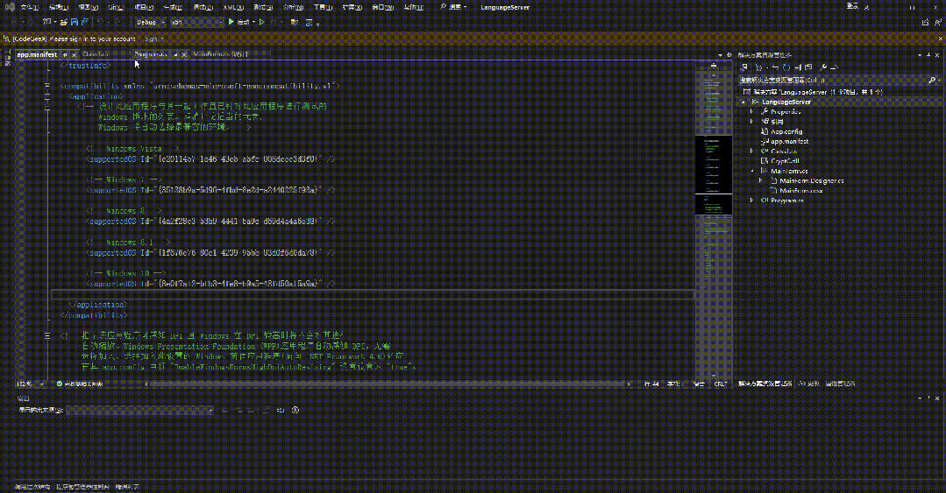
Task: Switch to the MainForm.cs design tab
Action: click(220, 54)
